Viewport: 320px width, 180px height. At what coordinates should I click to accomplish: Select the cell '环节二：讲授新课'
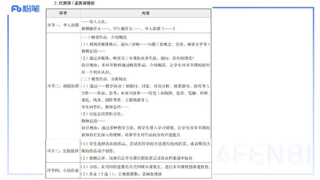point(63,86)
